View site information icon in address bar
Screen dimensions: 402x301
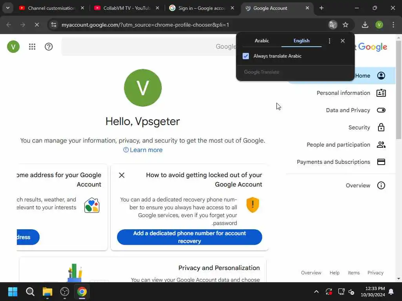click(54, 25)
